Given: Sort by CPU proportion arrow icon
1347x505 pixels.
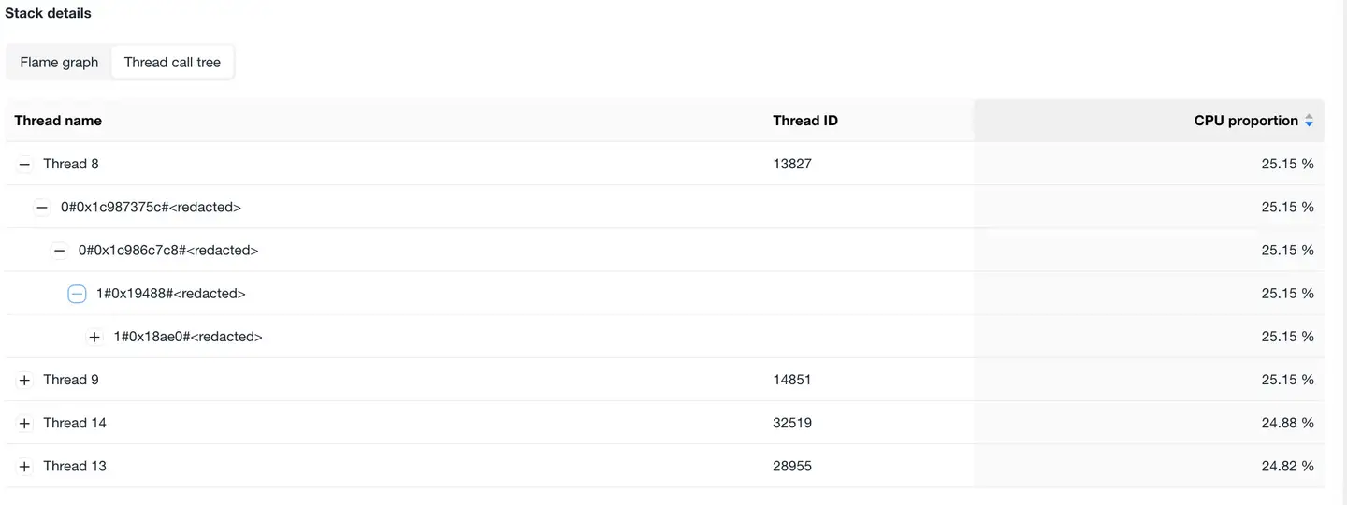Looking at the screenshot, I should 1309,121.
